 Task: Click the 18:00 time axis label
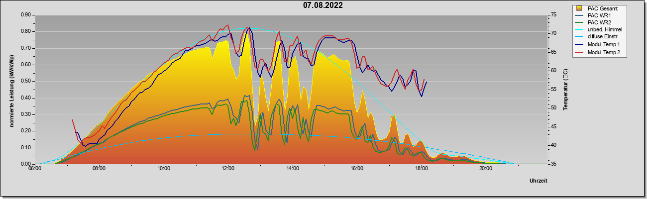(x=422, y=169)
